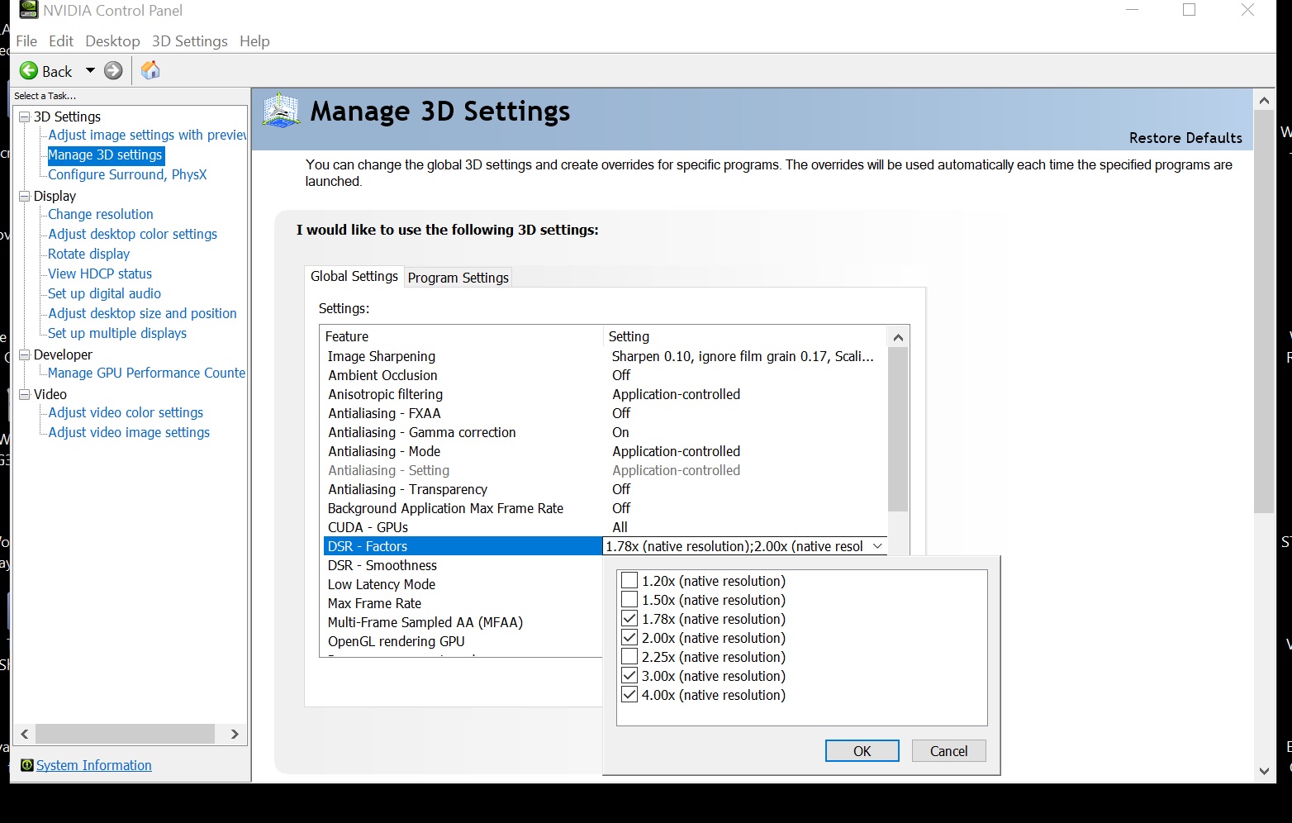Open Set up multiple displays
The width and height of the screenshot is (1292, 823).
point(117,333)
